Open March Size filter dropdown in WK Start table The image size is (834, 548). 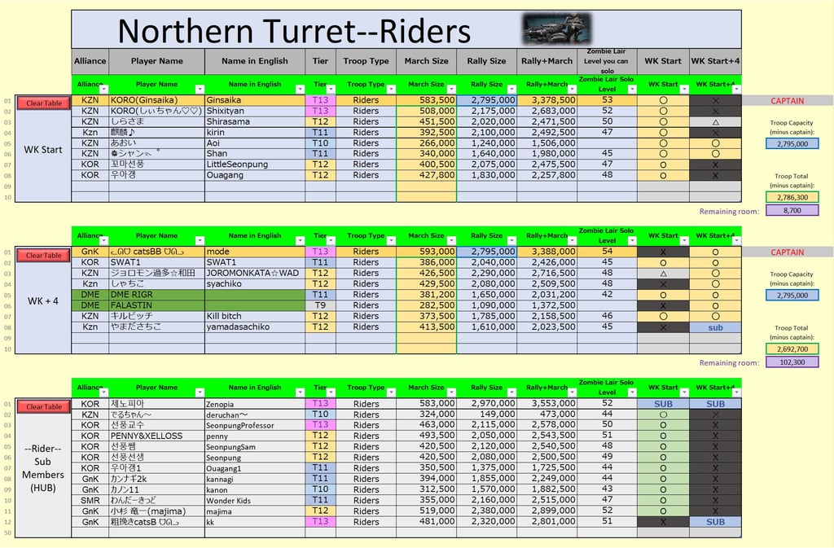(451, 90)
